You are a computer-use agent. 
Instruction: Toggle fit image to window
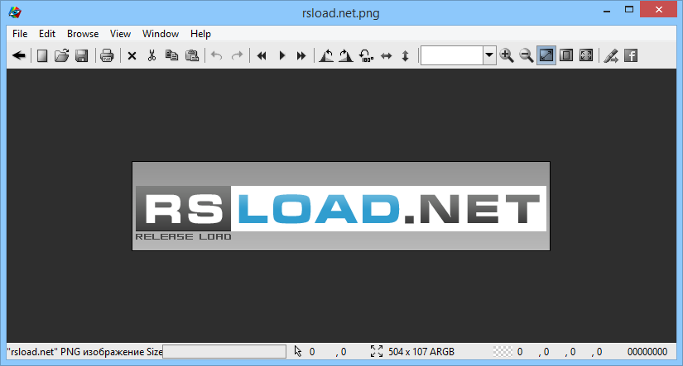tap(546, 55)
